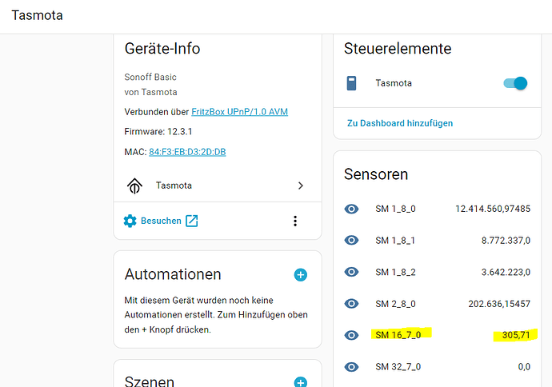Click eye icon for SM 1_8_1 sensor

[351, 241]
